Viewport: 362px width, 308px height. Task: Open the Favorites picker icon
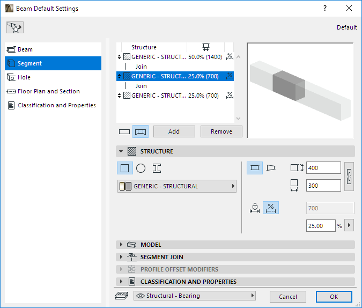[15, 27]
